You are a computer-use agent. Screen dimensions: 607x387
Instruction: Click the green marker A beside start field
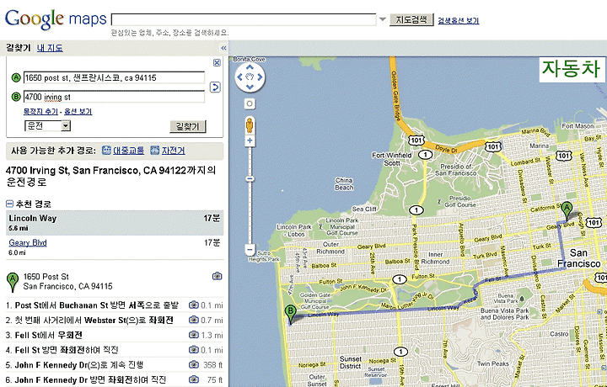pyautogui.click(x=16, y=77)
